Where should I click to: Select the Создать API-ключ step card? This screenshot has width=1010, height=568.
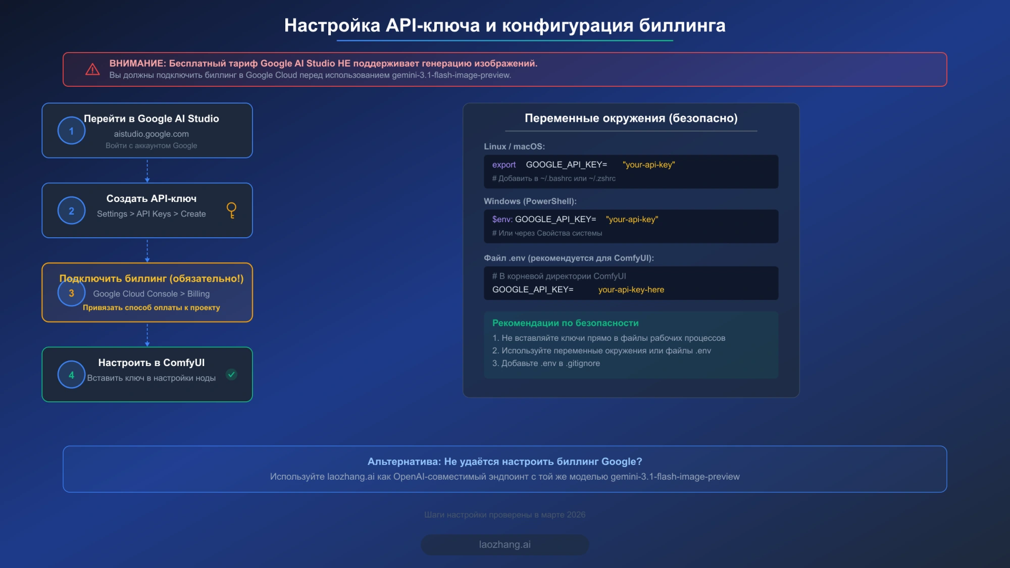147,210
